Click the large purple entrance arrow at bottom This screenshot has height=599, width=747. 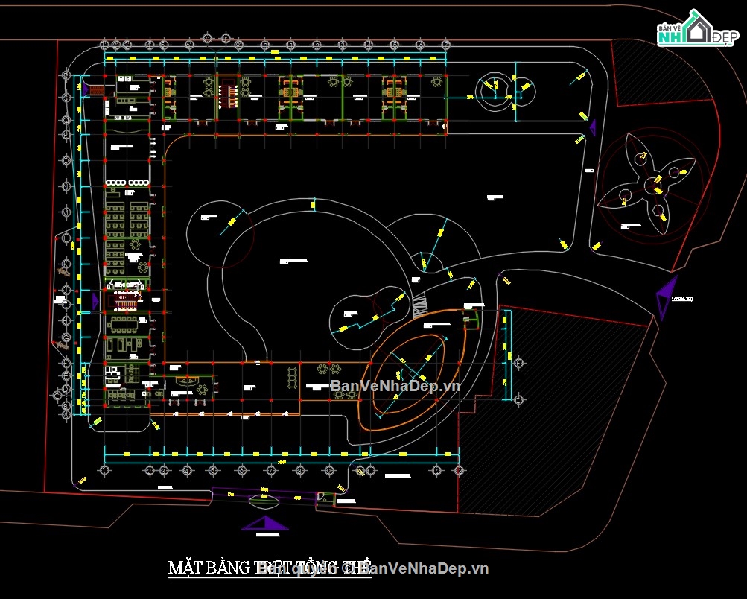pos(264,523)
